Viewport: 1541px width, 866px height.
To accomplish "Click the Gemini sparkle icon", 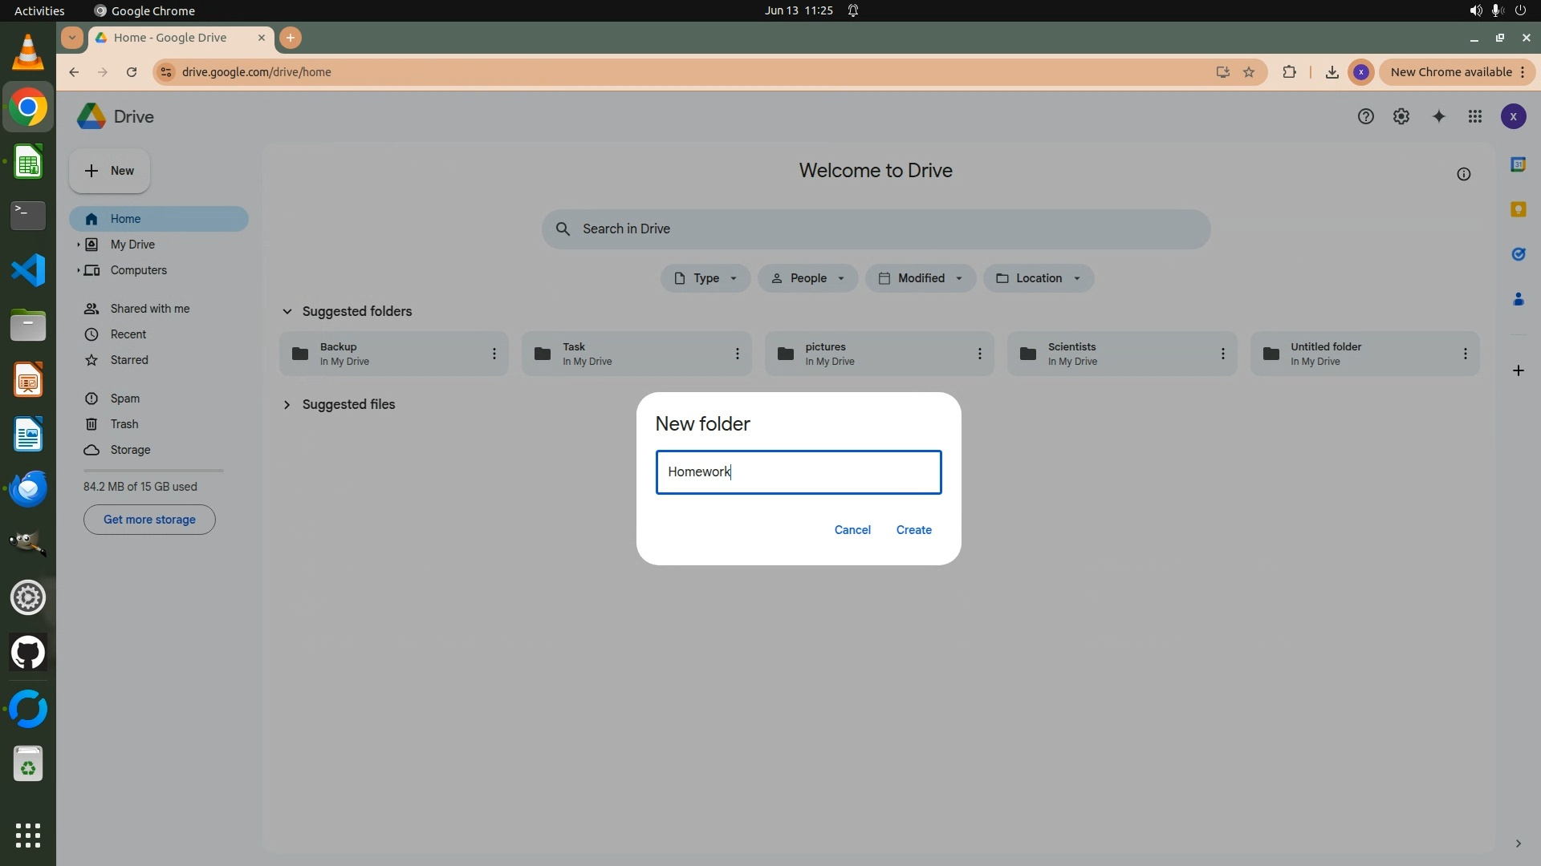I will (x=1438, y=117).
